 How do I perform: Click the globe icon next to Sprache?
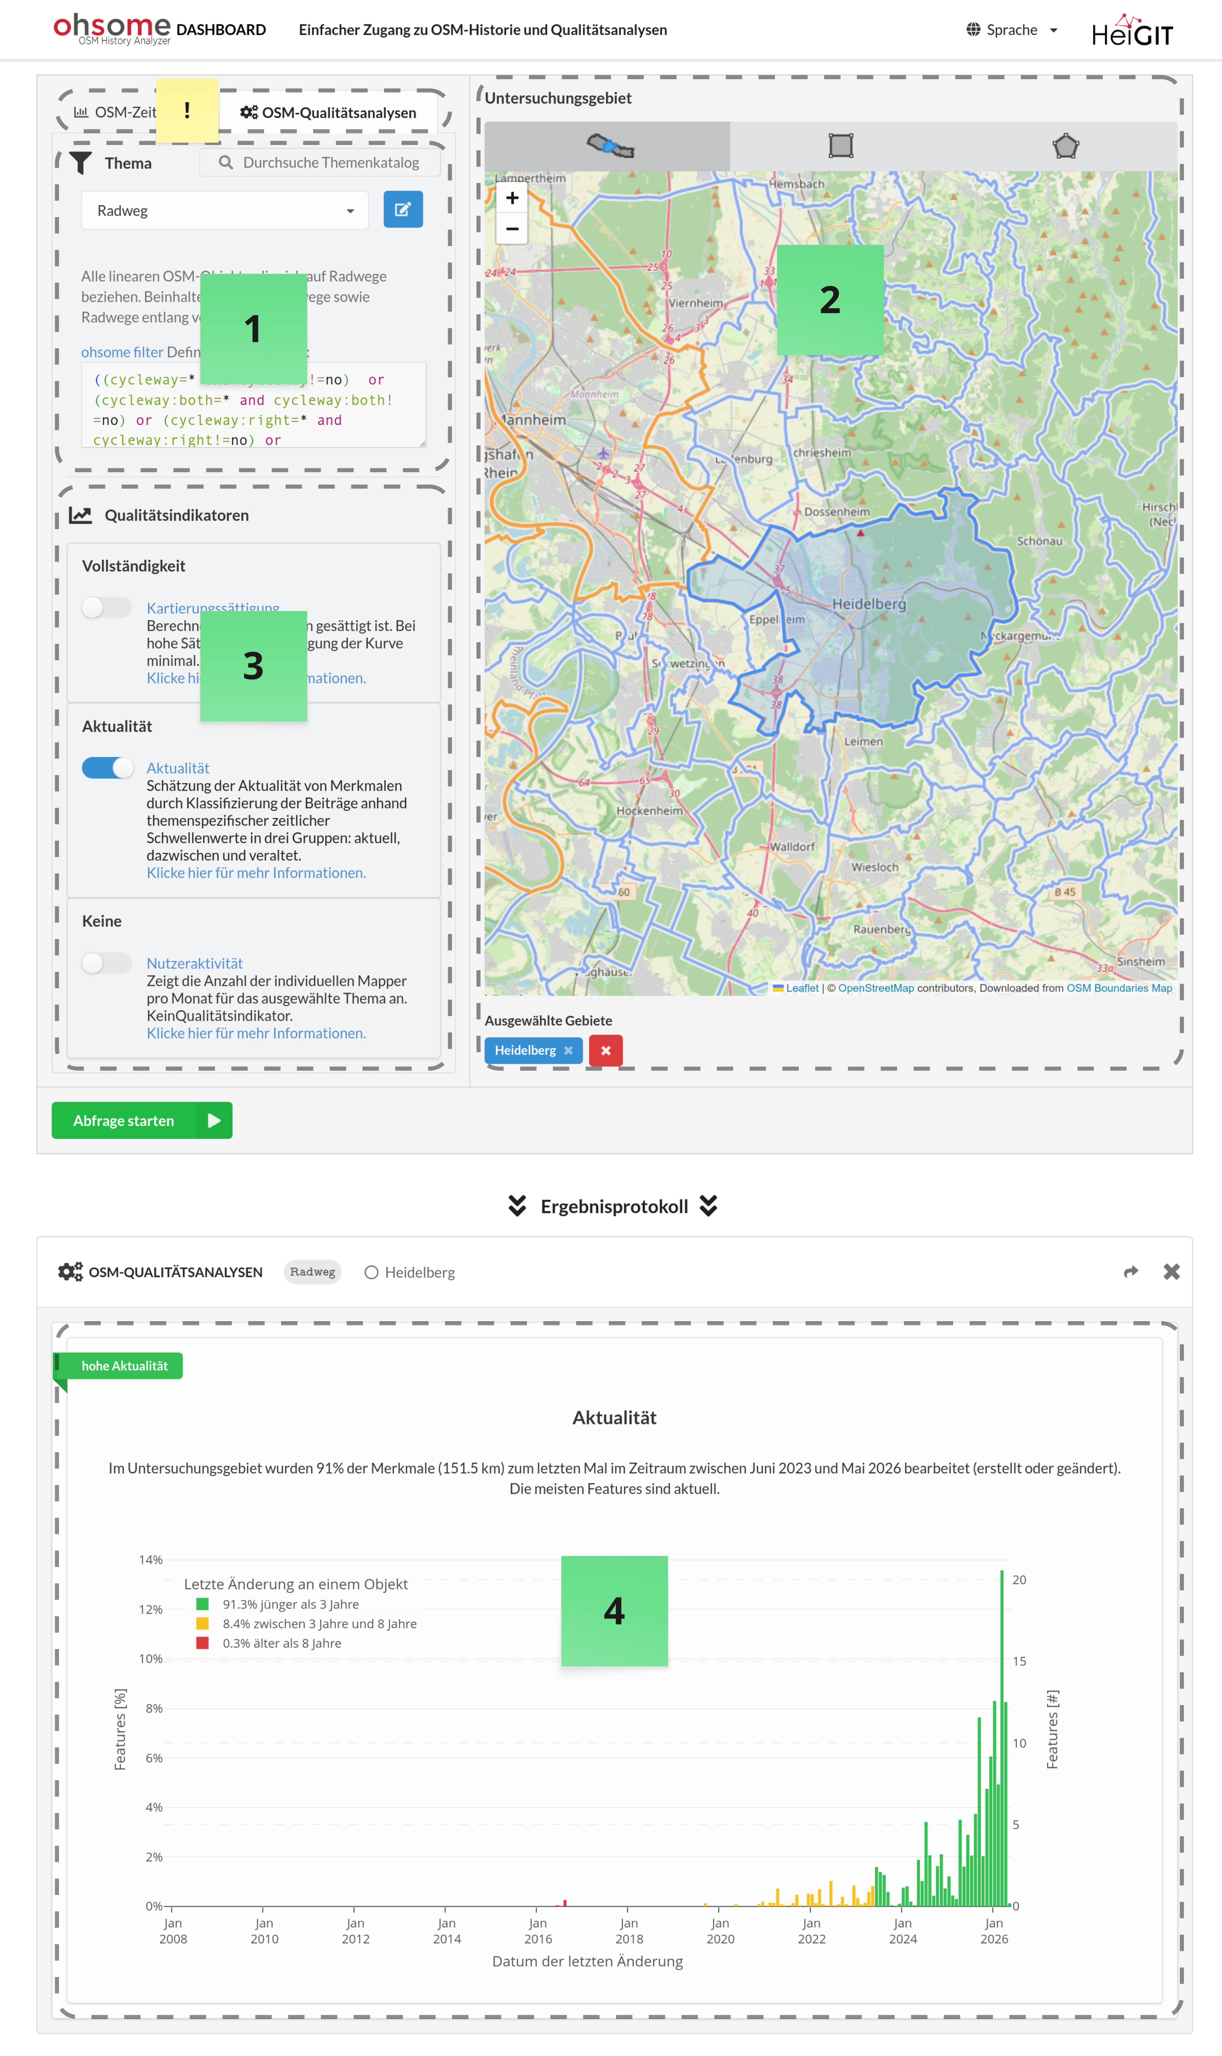click(973, 30)
